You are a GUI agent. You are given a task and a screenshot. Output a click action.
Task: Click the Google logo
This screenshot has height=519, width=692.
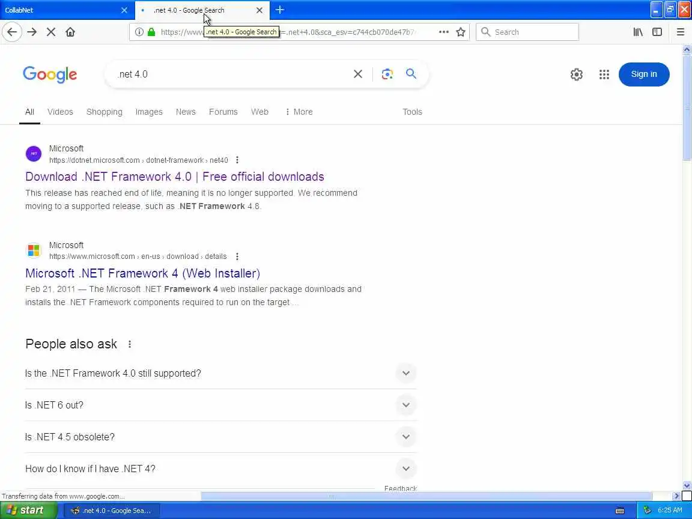tap(50, 74)
